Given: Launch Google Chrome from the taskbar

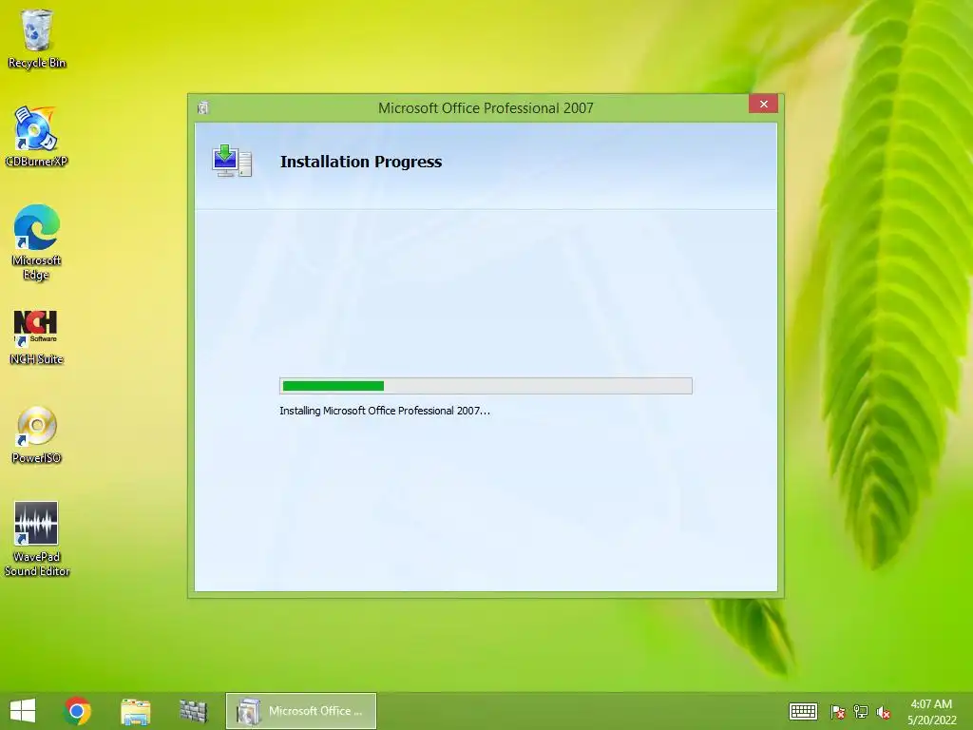Looking at the screenshot, I should (x=77, y=711).
